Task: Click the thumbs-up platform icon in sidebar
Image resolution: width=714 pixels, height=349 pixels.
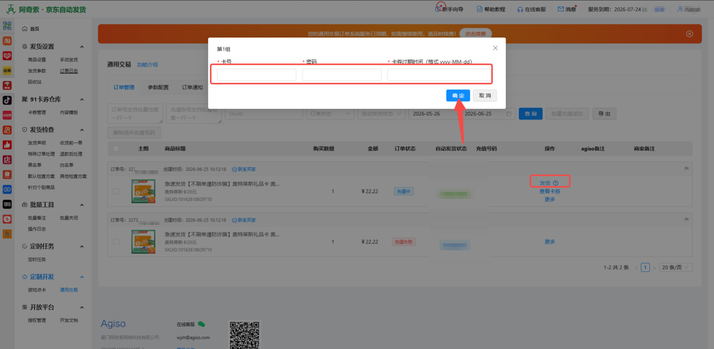Action: [7, 145]
